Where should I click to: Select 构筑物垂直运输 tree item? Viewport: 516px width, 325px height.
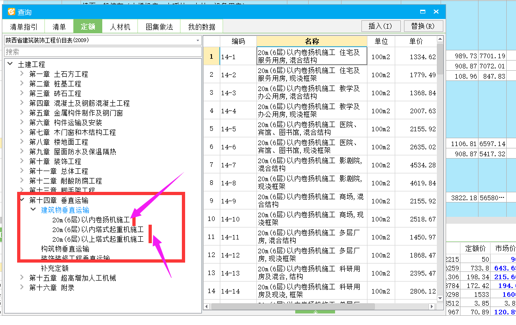65,249
